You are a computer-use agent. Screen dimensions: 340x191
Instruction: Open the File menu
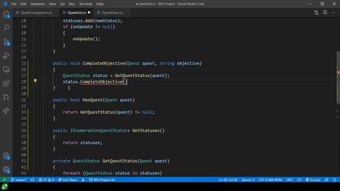(14, 4)
